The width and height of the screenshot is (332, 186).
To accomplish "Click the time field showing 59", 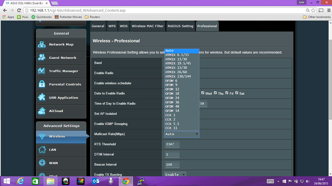I will pyautogui.click(x=203, y=104).
